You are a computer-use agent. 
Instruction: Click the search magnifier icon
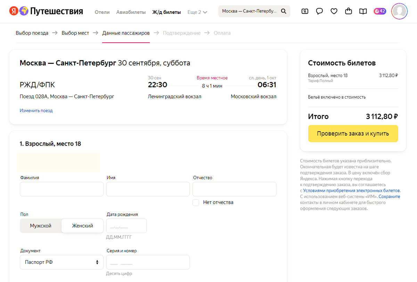click(284, 11)
